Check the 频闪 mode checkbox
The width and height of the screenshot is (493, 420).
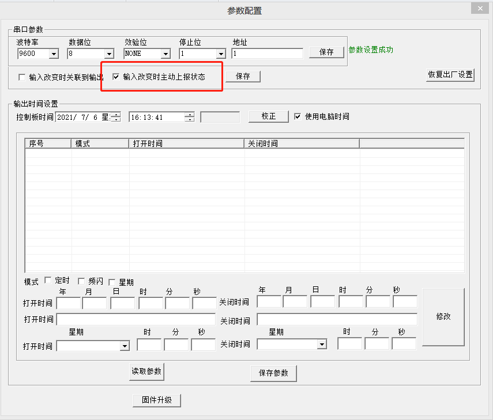tap(81, 281)
